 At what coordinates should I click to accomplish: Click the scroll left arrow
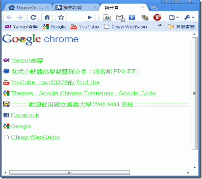[x=5, y=173]
